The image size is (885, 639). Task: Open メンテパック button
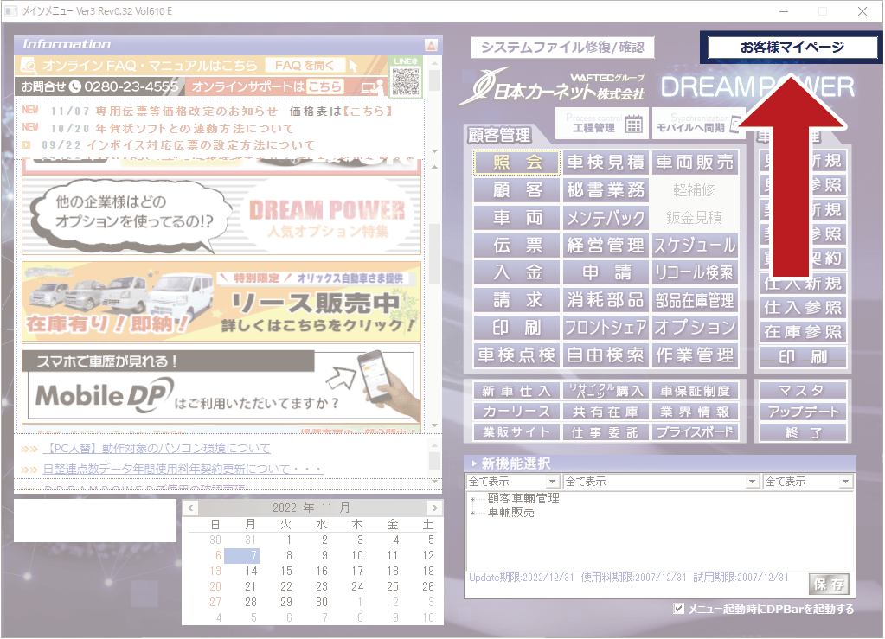point(606,218)
